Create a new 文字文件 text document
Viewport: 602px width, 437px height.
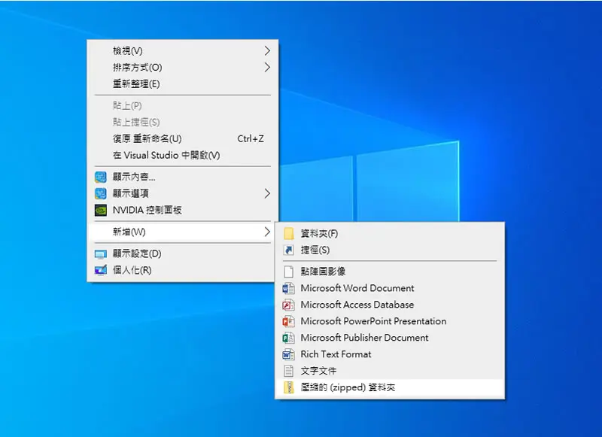click(x=390, y=371)
